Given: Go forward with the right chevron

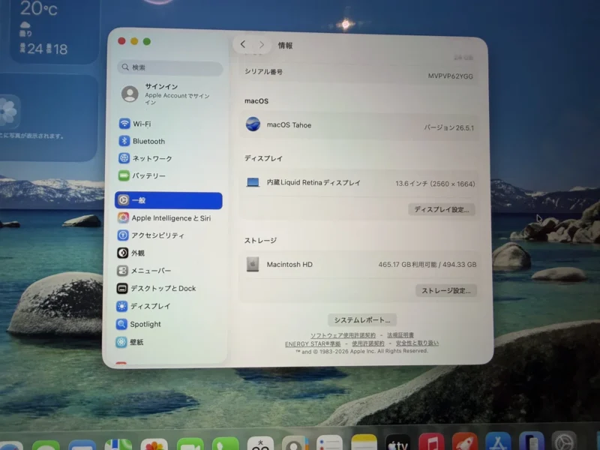Looking at the screenshot, I should click(x=262, y=45).
